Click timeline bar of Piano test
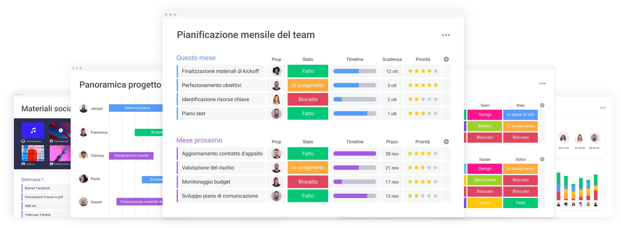Viewport: 621px width, 228px height. tap(354, 113)
